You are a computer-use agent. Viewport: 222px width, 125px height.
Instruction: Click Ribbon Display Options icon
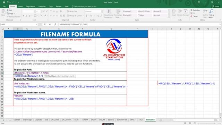pos(199,2)
